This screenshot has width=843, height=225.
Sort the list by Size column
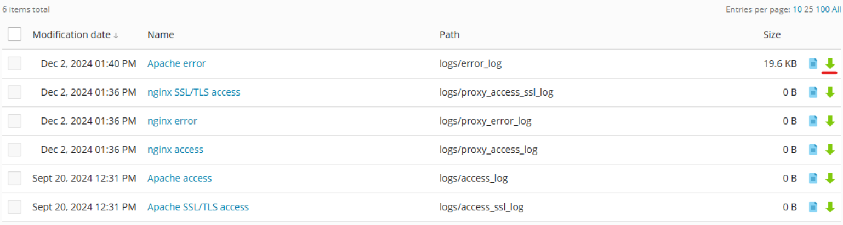point(772,35)
